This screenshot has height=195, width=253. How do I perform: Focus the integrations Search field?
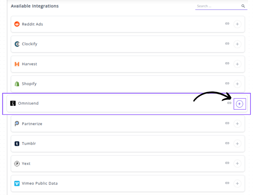[x=218, y=6]
